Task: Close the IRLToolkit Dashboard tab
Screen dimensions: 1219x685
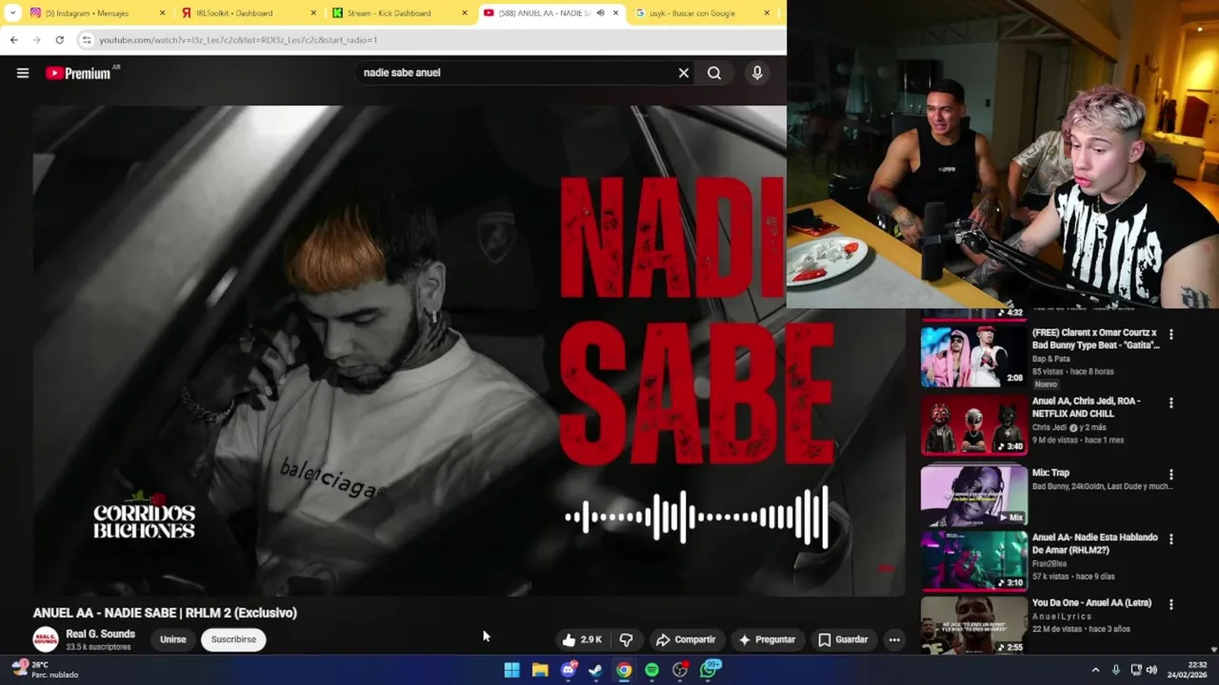Action: [x=313, y=13]
